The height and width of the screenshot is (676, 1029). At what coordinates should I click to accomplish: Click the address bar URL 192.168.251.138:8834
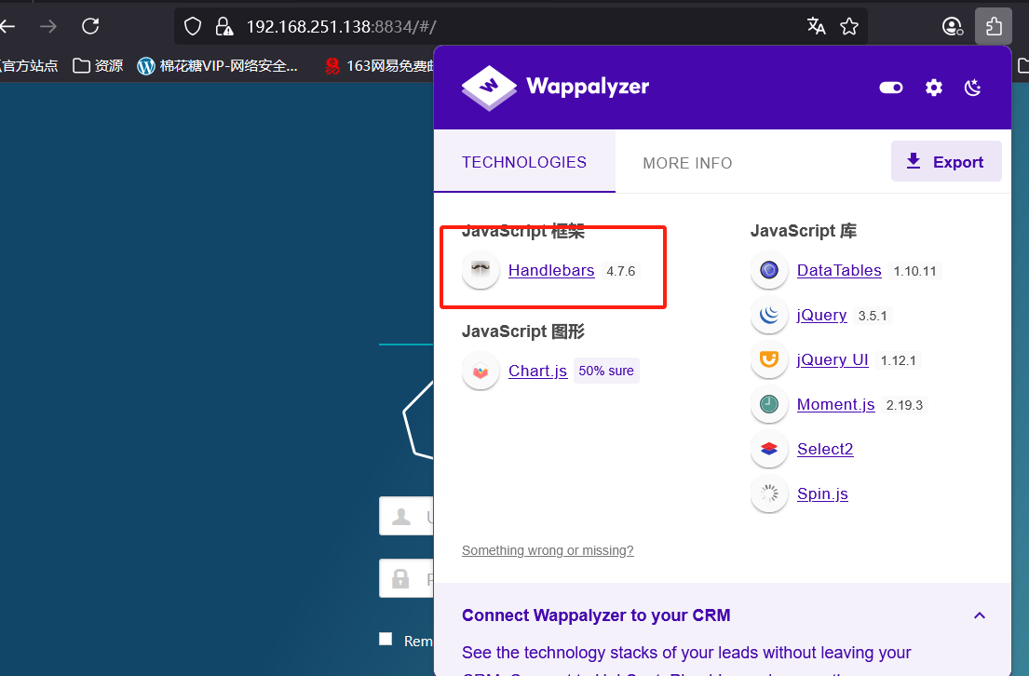341,26
